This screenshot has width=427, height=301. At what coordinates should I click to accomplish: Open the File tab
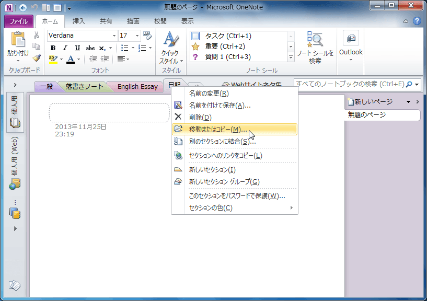(19, 21)
